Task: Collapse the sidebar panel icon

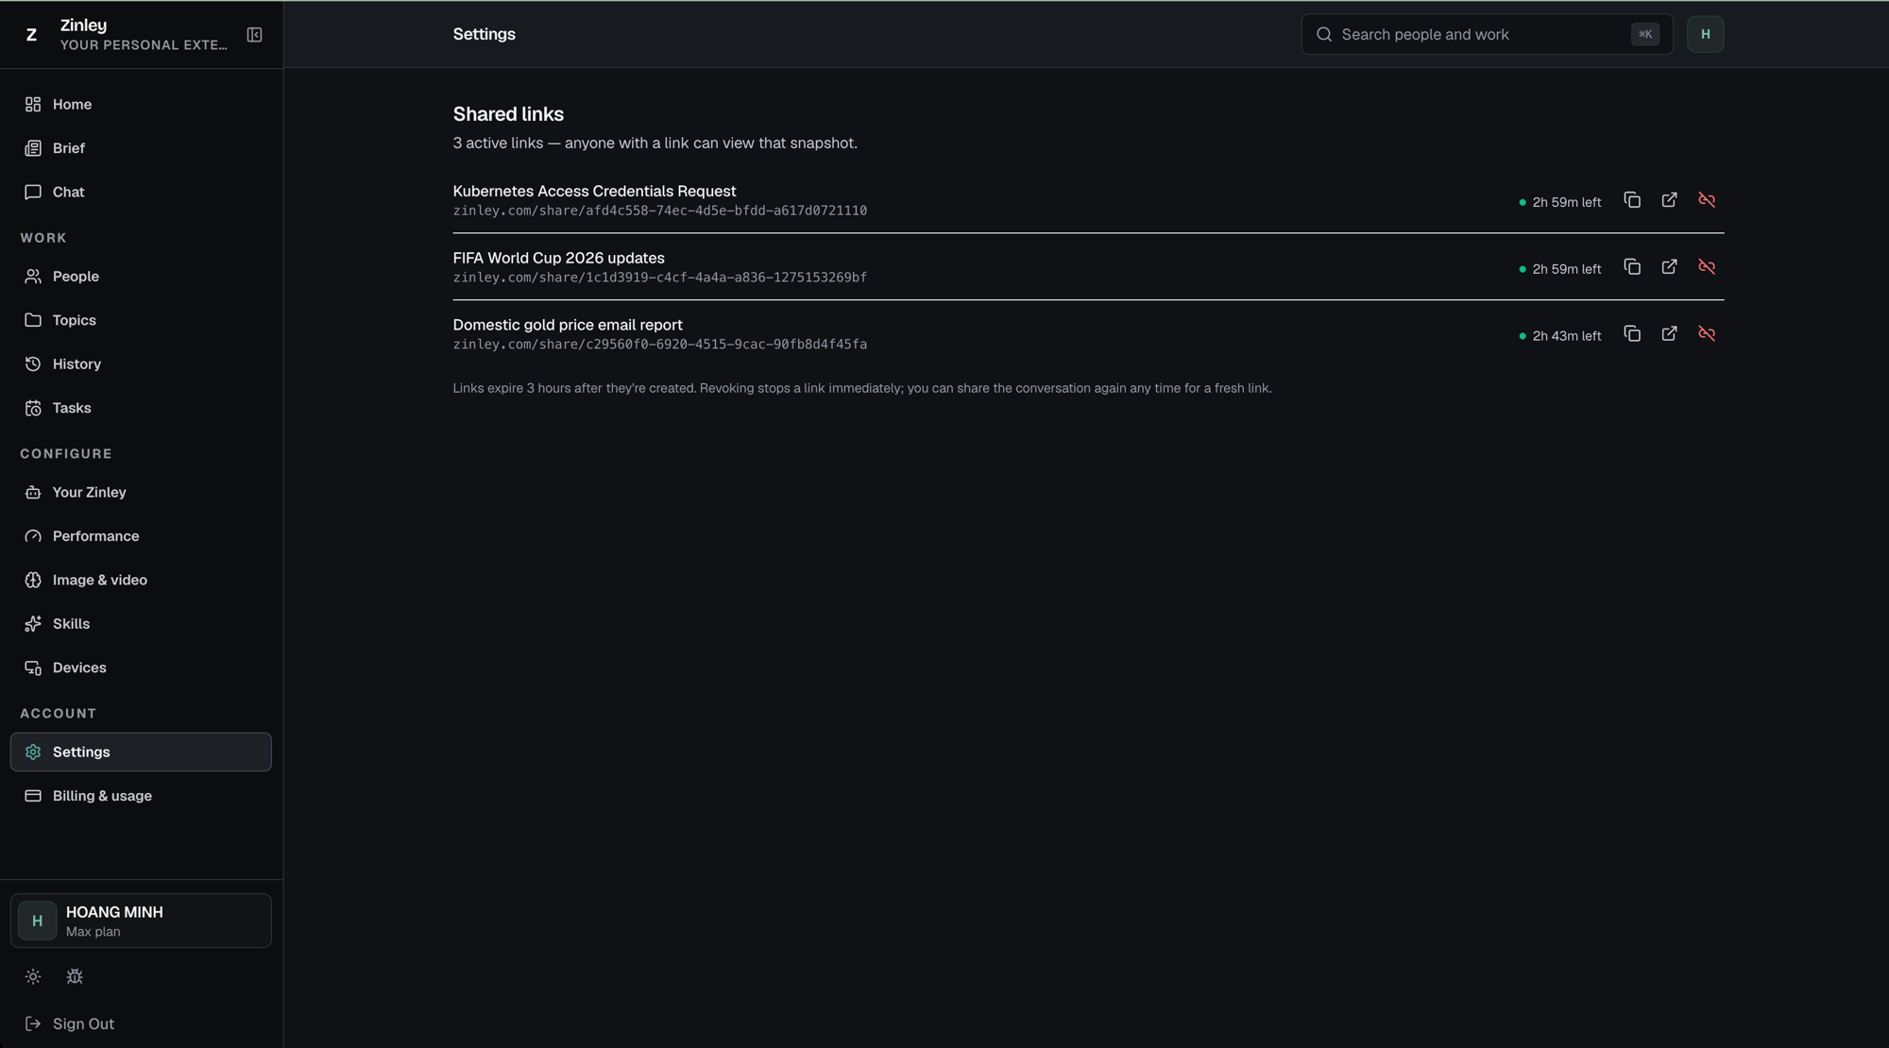Action: [254, 35]
